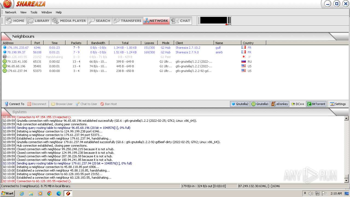Sort neighbours by Bandwidth column

(98, 43)
